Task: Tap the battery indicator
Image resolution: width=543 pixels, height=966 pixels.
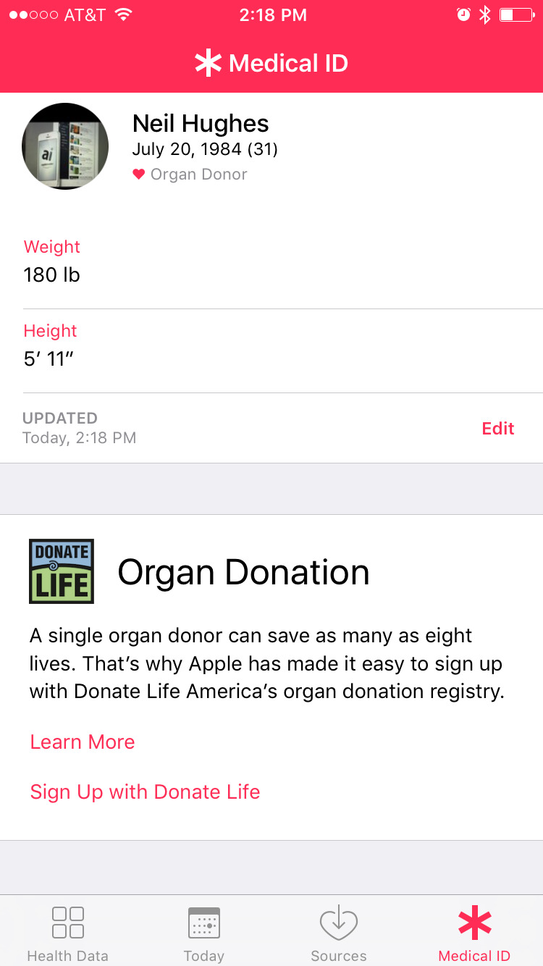Action: click(x=516, y=15)
